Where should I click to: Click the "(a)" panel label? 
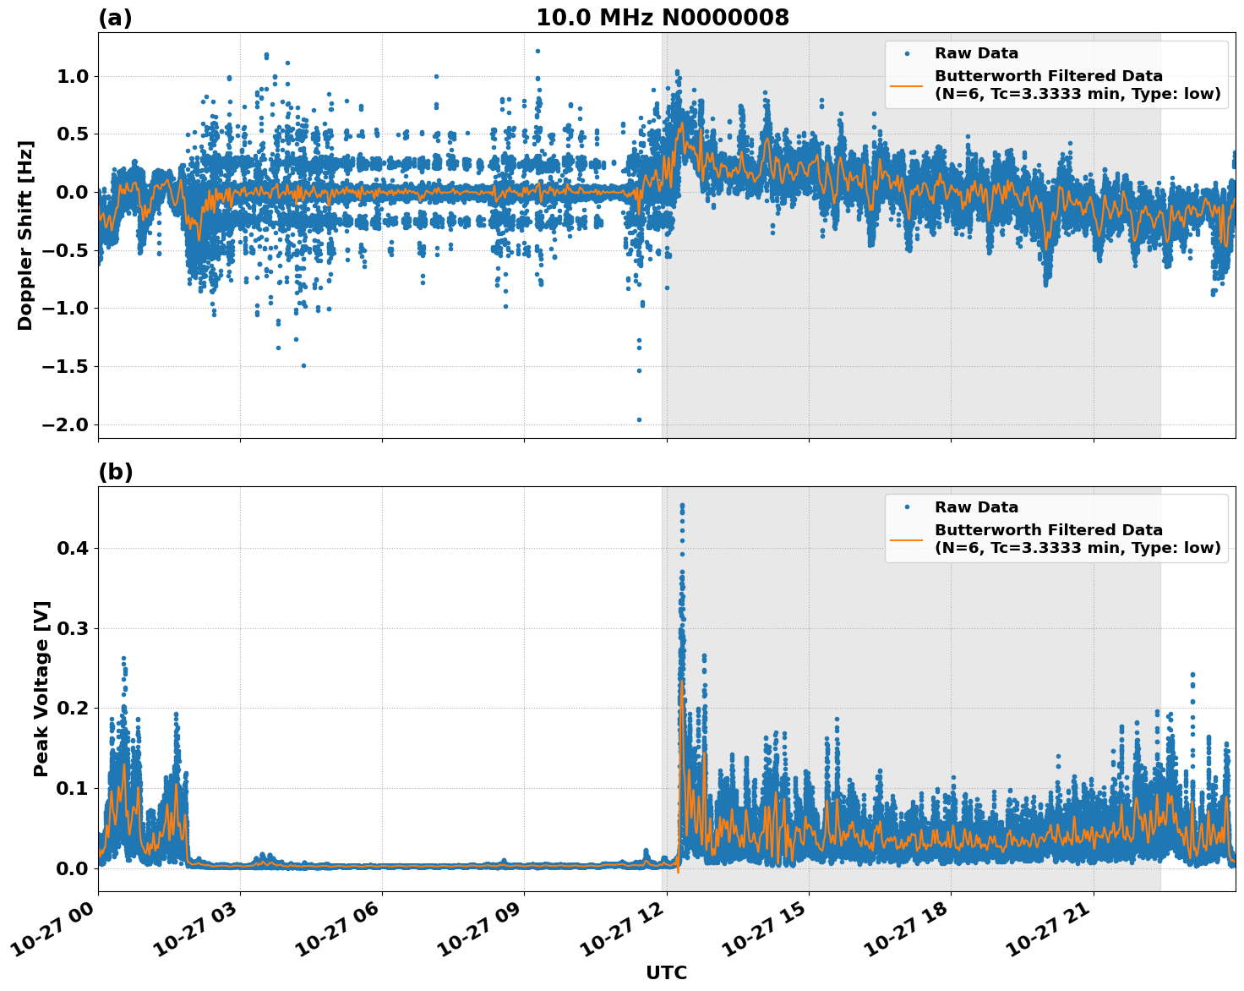[x=115, y=18]
